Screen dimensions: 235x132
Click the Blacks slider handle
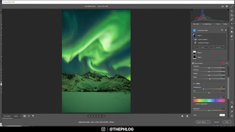click(x=210, y=79)
